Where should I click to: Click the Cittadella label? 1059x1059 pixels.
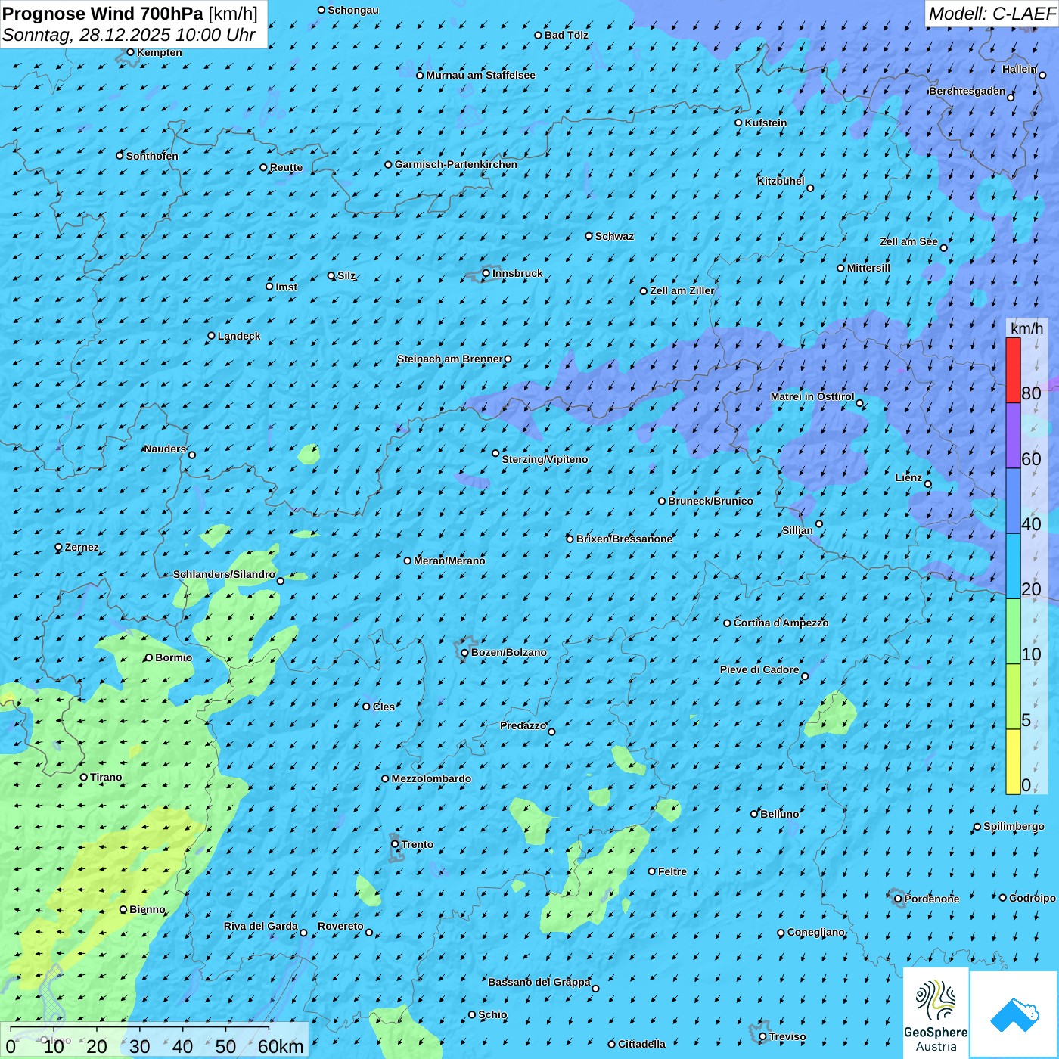(x=641, y=1044)
